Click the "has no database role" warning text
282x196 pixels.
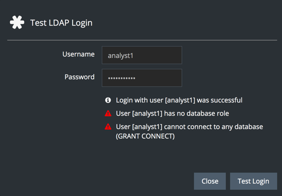[196, 113]
